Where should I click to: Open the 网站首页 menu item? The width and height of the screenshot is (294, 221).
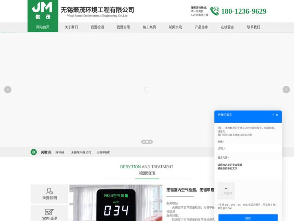tap(43, 27)
